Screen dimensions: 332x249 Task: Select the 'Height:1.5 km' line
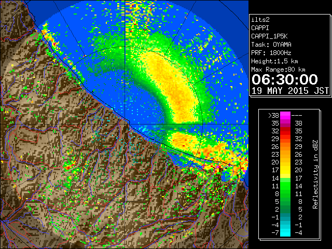(274, 61)
